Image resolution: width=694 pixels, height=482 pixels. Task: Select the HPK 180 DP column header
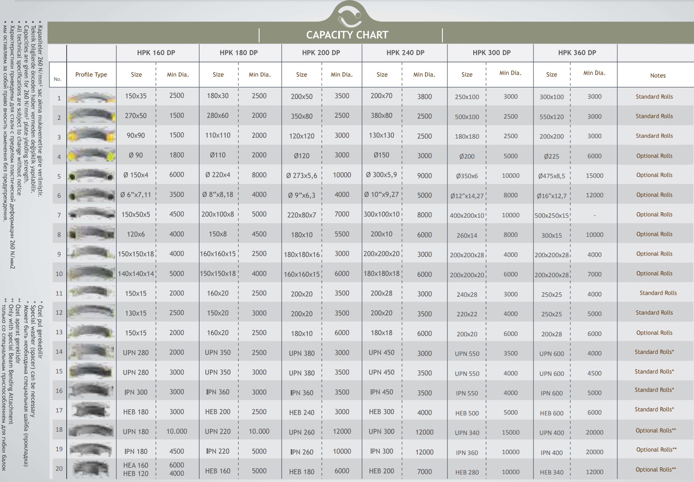pyautogui.click(x=239, y=53)
